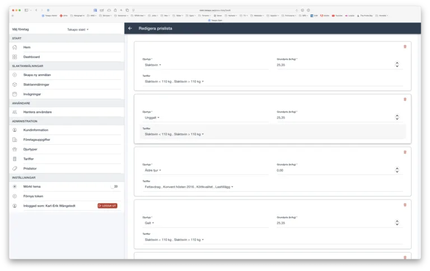Viewport: 430px width, 271px height.
Task: Click the Förnya token icon
Action: click(15, 196)
